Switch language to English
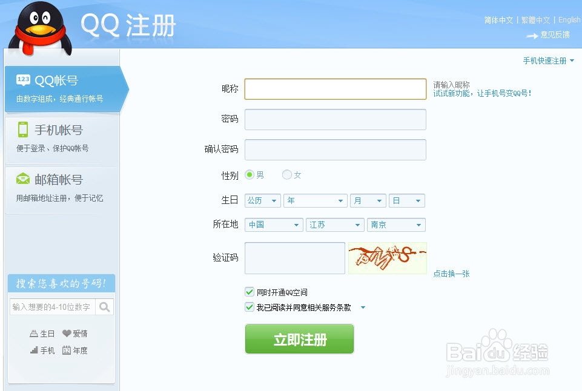The height and width of the screenshot is (391, 582). (569, 20)
